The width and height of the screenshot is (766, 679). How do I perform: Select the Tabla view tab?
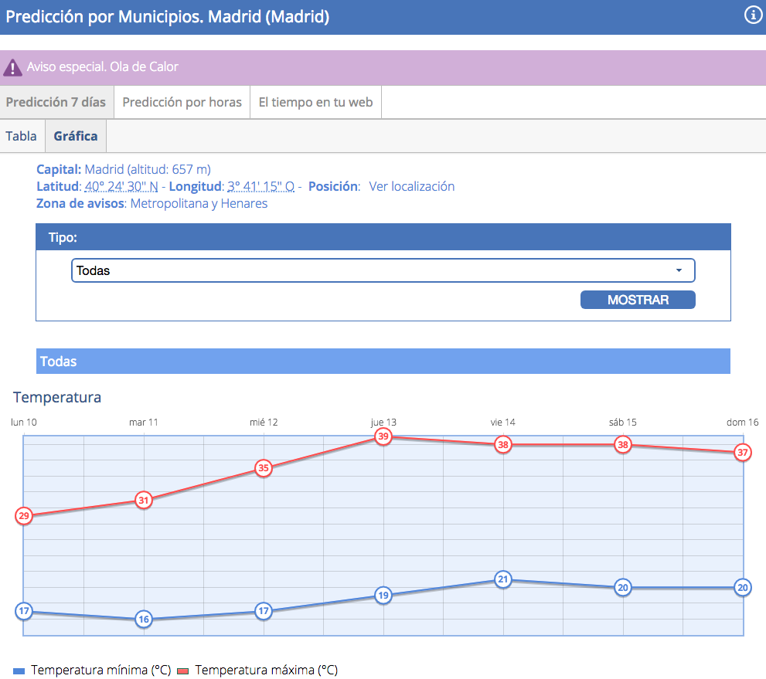(22, 136)
